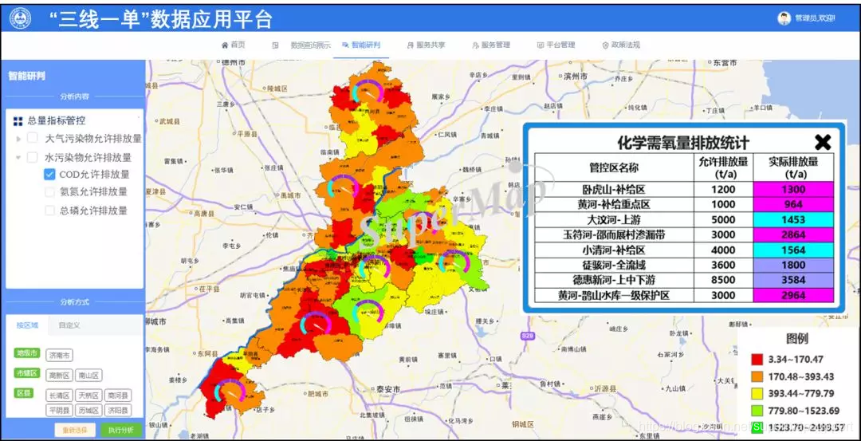Click the green 地级市 tag

click(27, 353)
